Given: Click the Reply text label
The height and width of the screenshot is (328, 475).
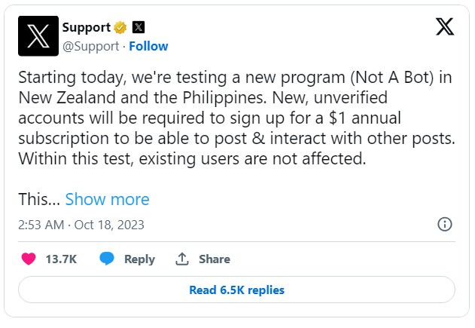Looking at the screenshot, I should click(x=139, y=259).
